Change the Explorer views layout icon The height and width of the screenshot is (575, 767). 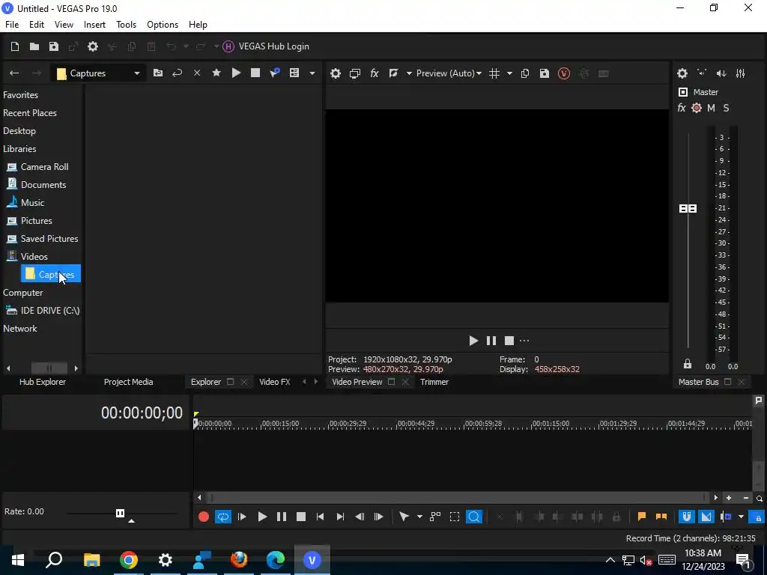pyautogui.click(x=294, y=73)
